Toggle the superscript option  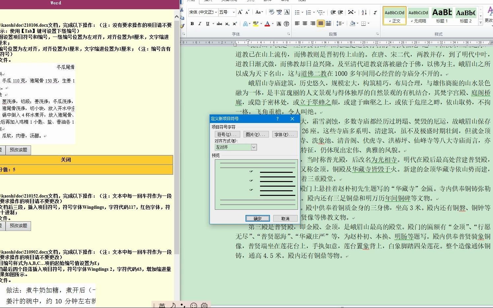pos(235,23)
